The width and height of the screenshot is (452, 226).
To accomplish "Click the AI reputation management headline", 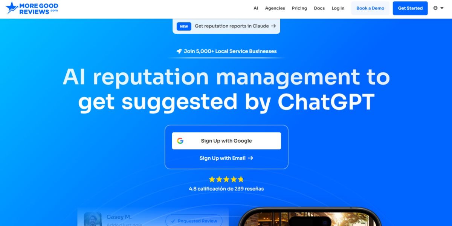I will coord(226,89).
